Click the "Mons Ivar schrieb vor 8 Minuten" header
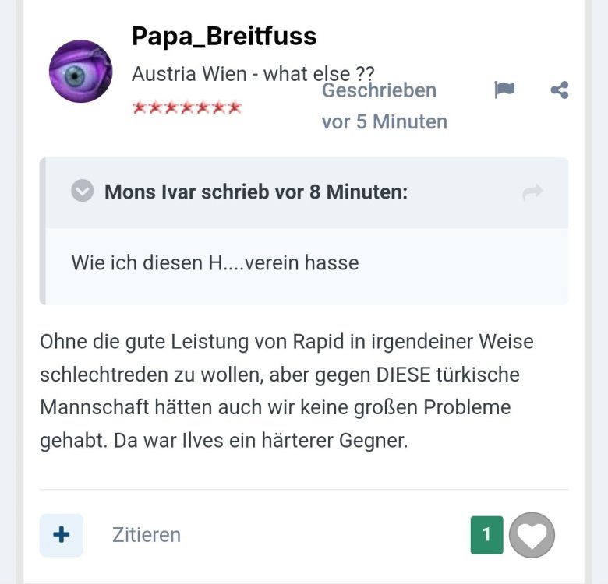Screen dimensions: 608x584 pos(256,192)
